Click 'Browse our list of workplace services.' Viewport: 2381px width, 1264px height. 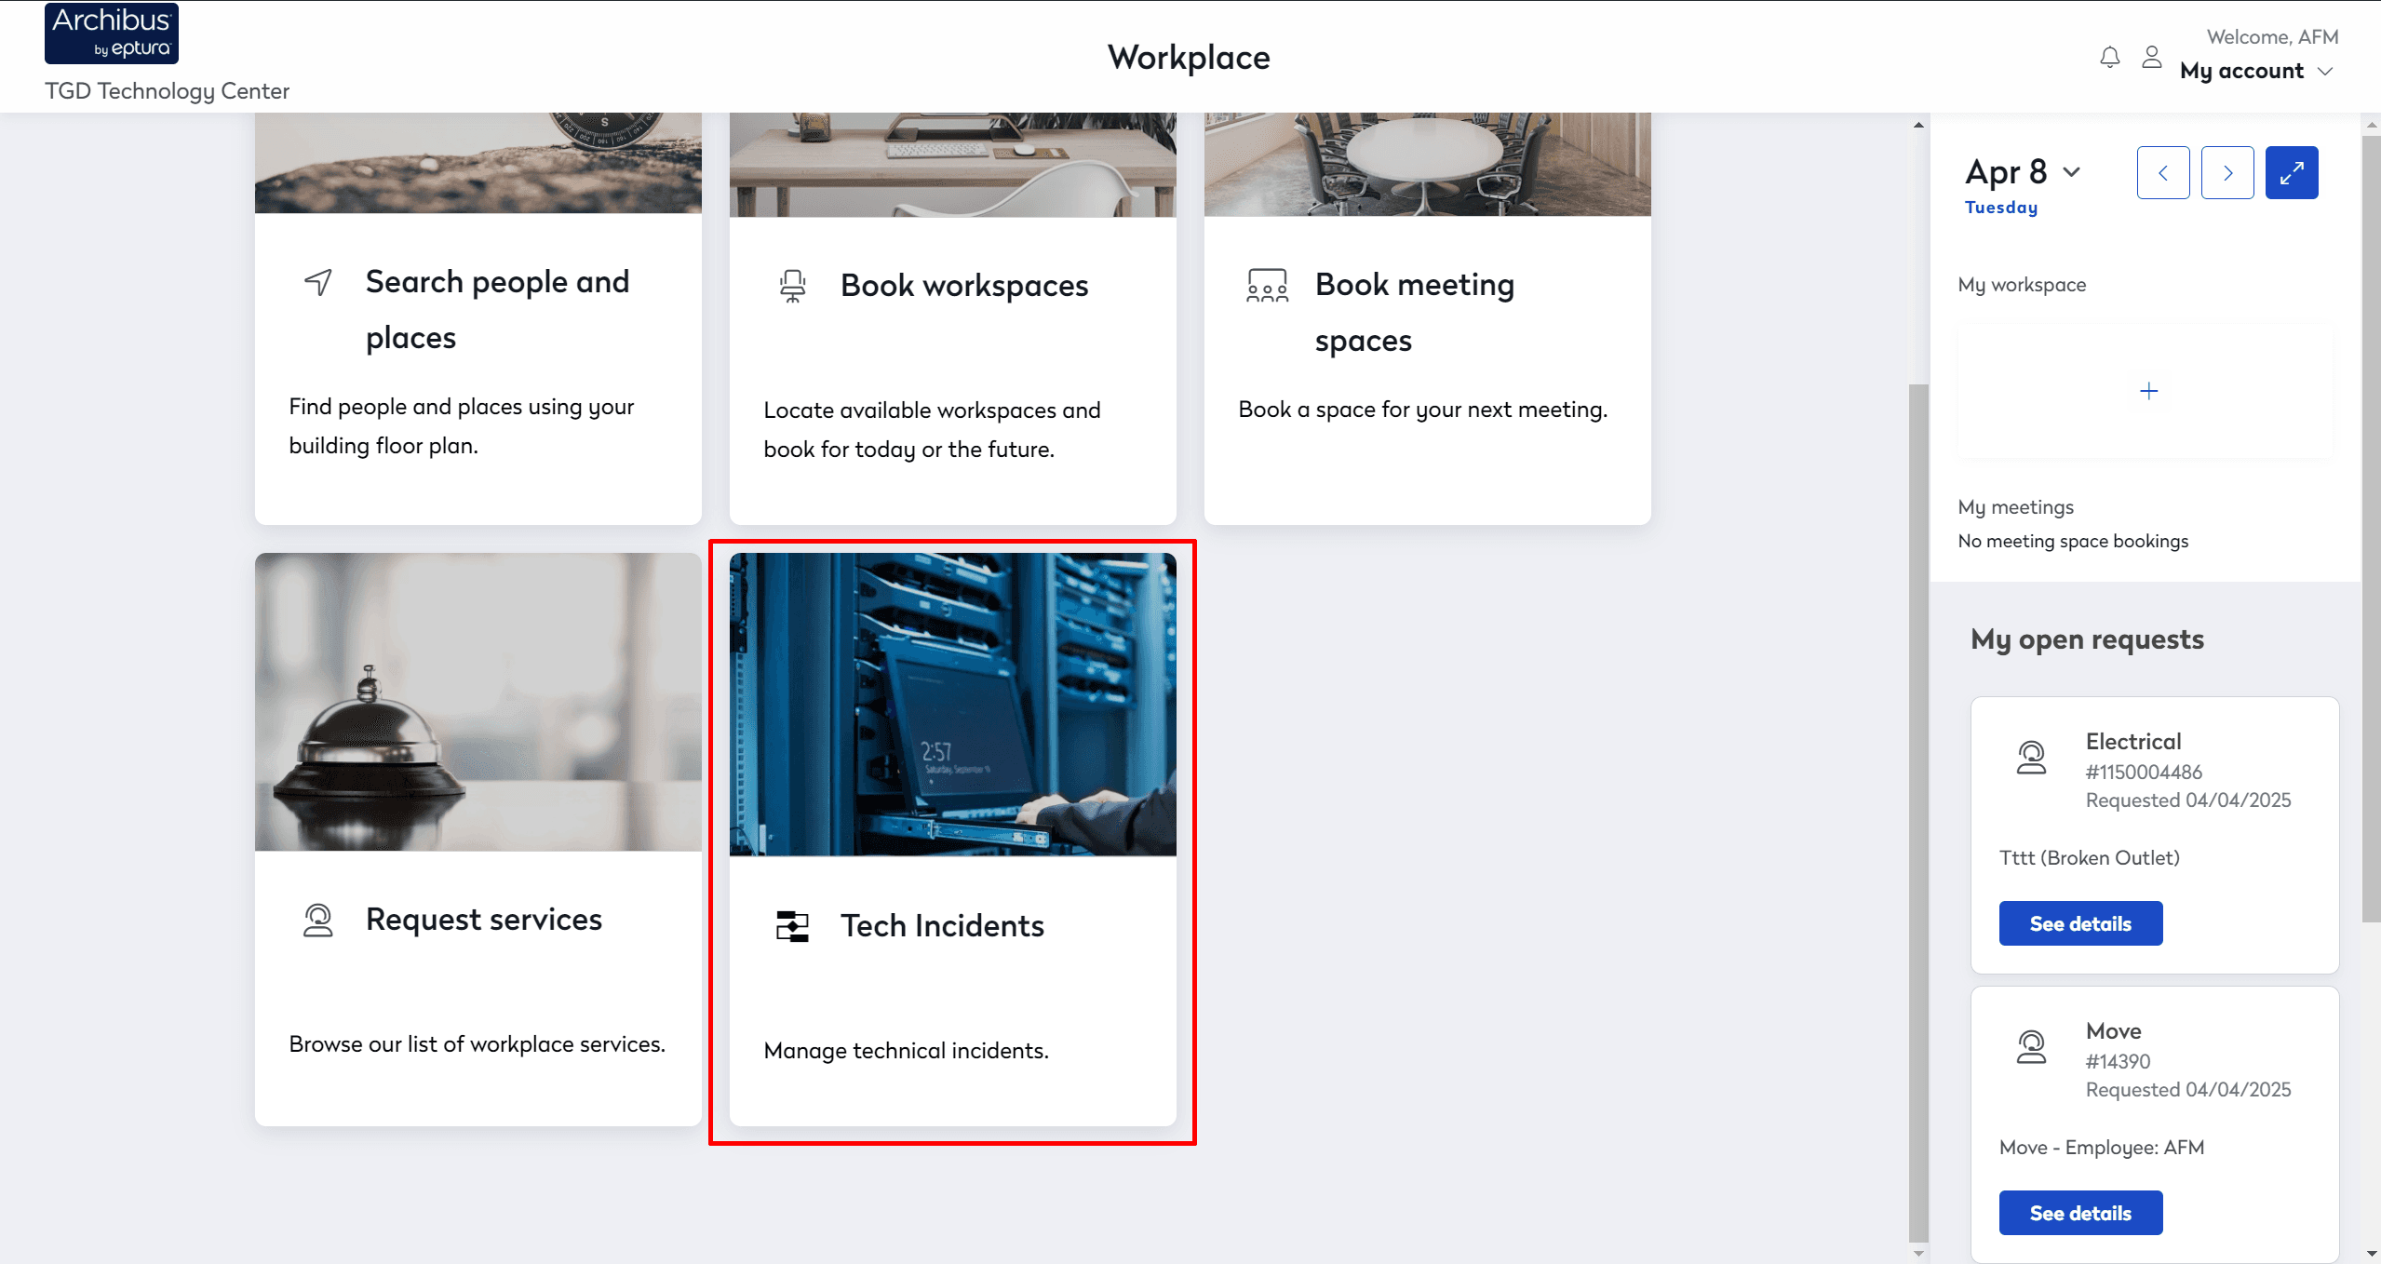(477, 1044)
